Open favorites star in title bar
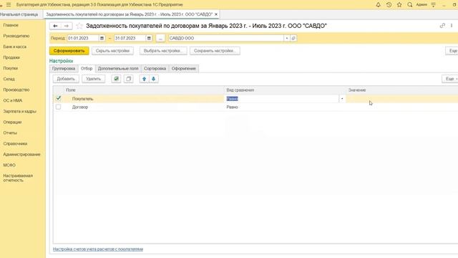 pyautogui.click(x=399, y=5)
